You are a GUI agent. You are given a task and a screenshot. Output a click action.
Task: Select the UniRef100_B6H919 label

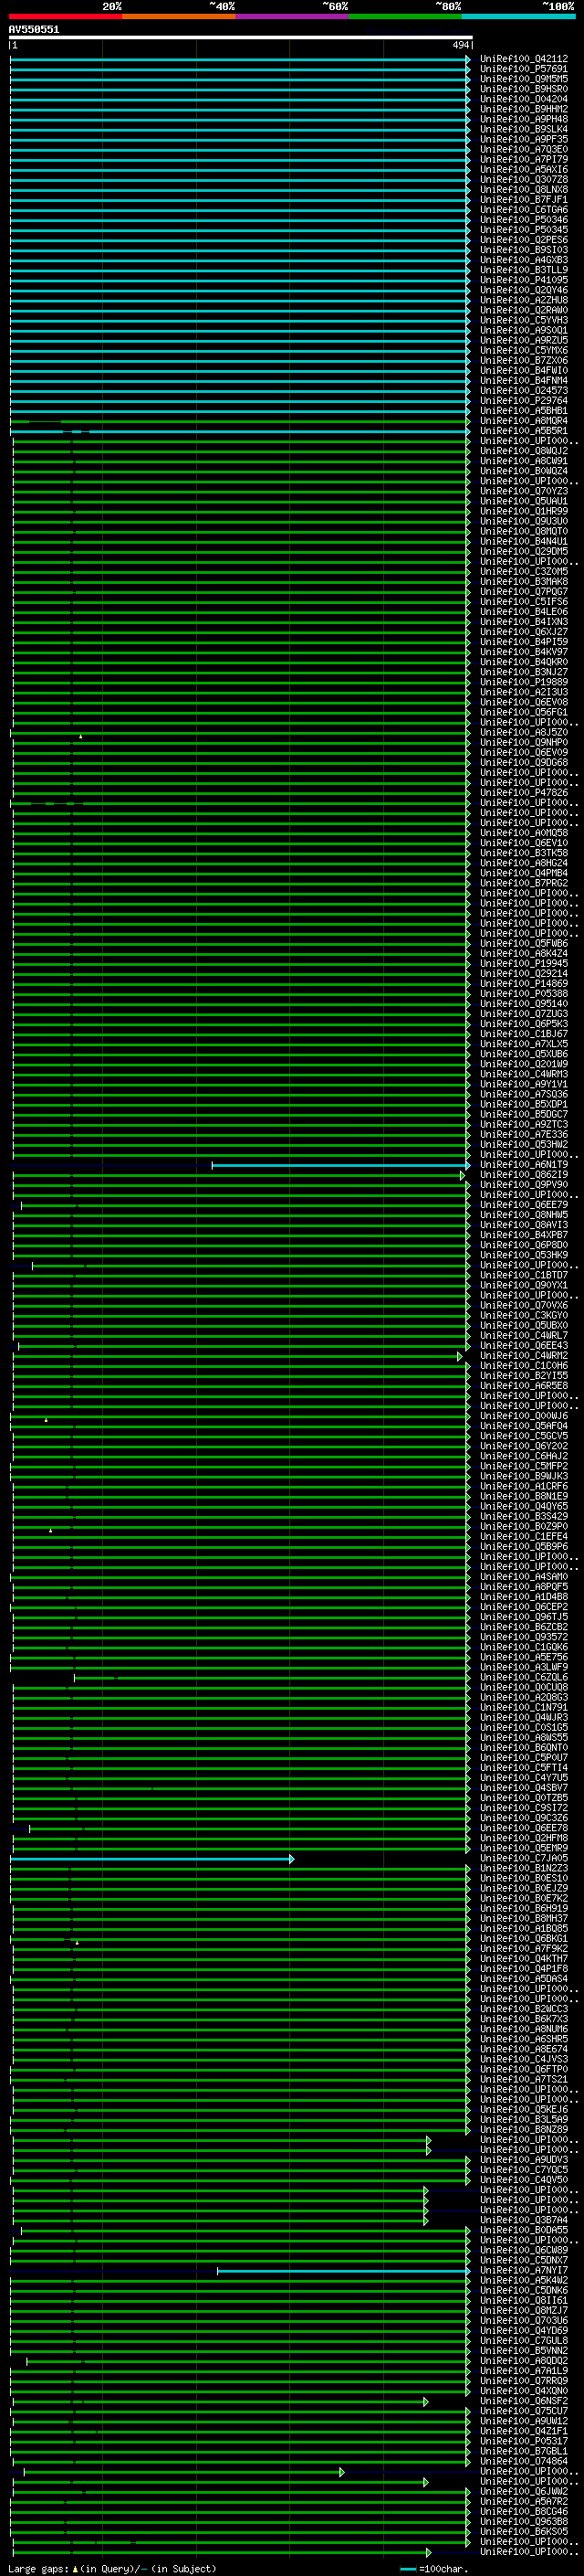(x=524, y=1908)
